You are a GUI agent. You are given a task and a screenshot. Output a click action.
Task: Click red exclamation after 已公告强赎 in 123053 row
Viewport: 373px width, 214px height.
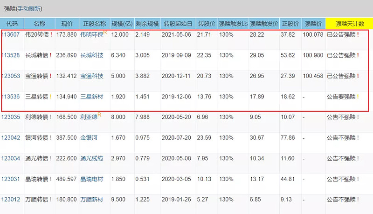point(358,76)
